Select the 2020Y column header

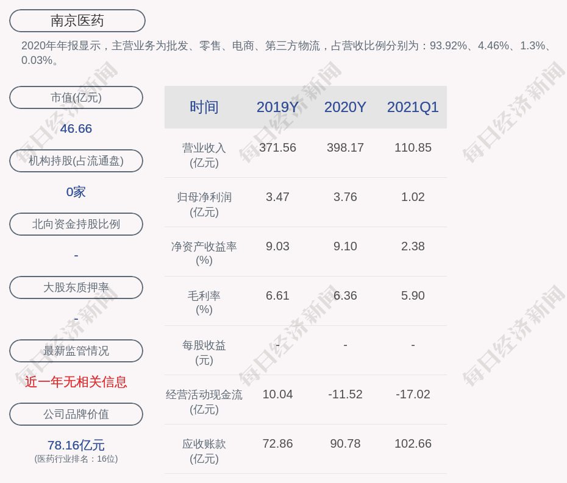coord(345,107)
